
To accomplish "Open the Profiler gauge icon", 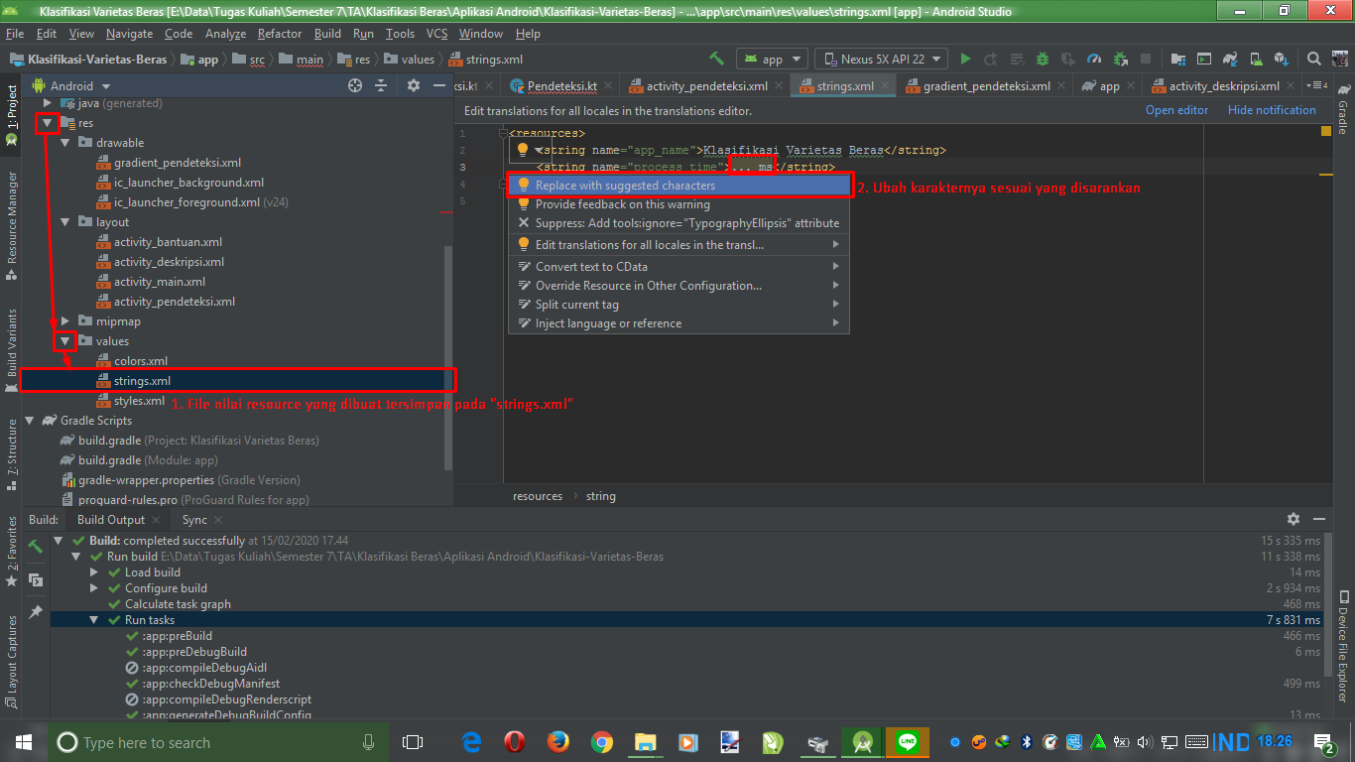I will [x=1094, y=59].
